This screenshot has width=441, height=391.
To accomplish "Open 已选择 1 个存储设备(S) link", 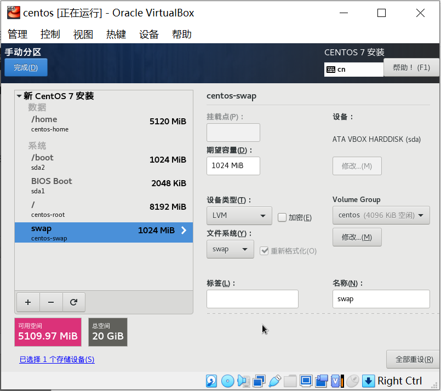I will pos(57,360).
